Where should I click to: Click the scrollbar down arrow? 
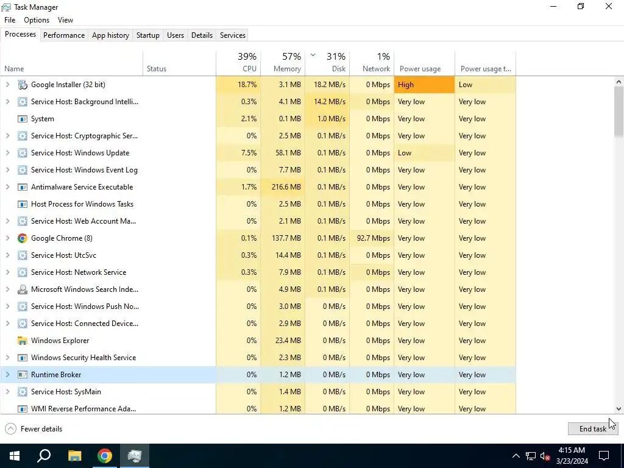coord(619,409)
